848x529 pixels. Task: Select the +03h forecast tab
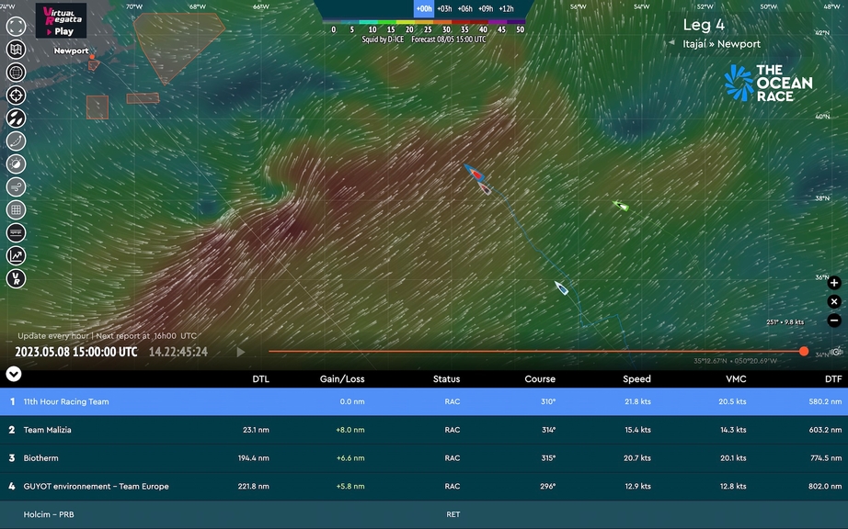(444, 8)
